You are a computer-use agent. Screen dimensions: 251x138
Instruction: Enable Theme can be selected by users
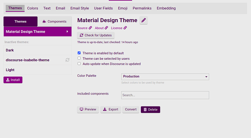coord(79,58)
